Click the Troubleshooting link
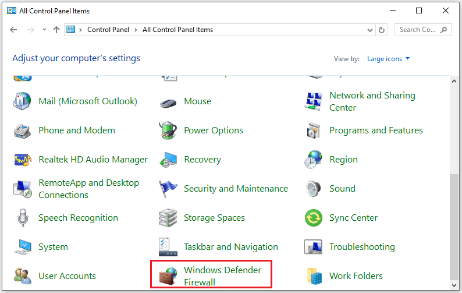This screenshot has width=462, height=293. [362, 247]
